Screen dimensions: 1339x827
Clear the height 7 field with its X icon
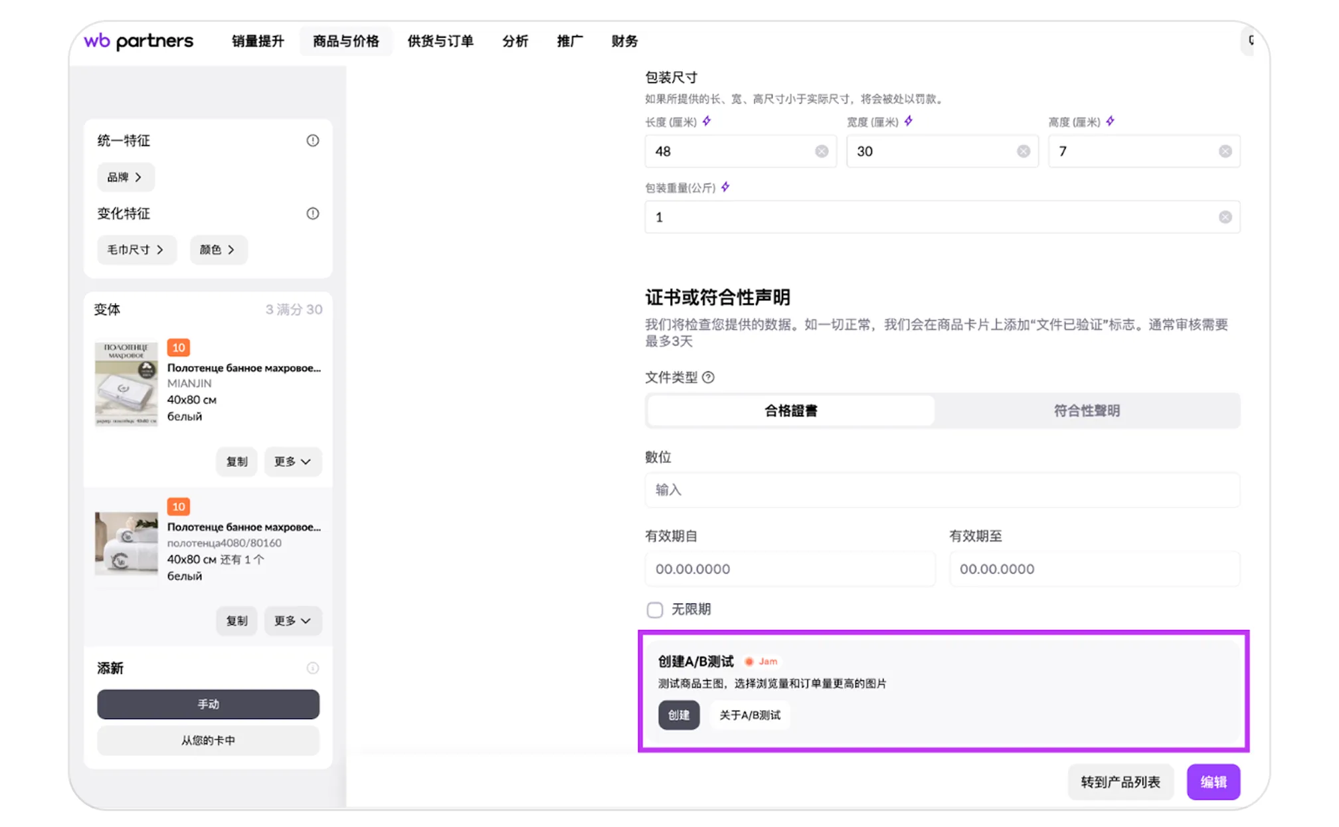pyautogui.click(x=1225, y=151)
